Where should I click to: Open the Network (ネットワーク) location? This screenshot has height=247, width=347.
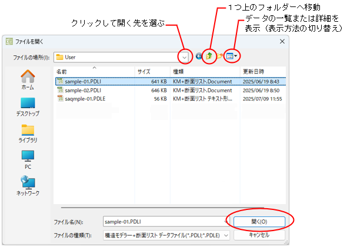28,186
